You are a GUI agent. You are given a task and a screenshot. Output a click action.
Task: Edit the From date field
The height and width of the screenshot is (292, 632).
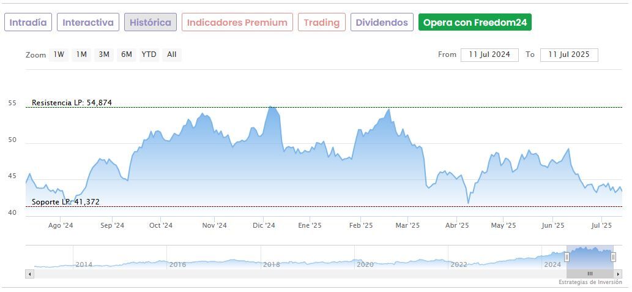click(x=489, y=54)
